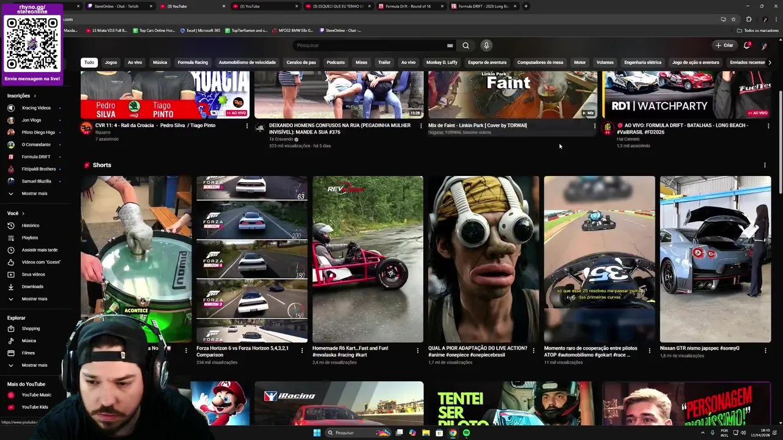Open Chrome three-dot menu
The width and height of the screenshot is (783, 440).
coord(776,19)
